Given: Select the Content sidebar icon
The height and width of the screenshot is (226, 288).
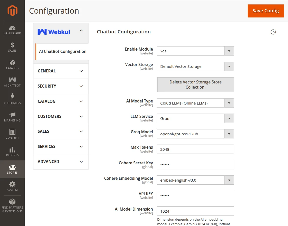Looking at the screenshot, I should click(12, 134).
